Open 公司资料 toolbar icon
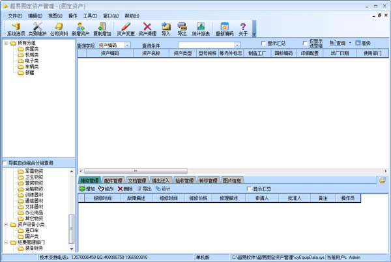The width and height of the screenshot is (391, 262). pos(59,29)
